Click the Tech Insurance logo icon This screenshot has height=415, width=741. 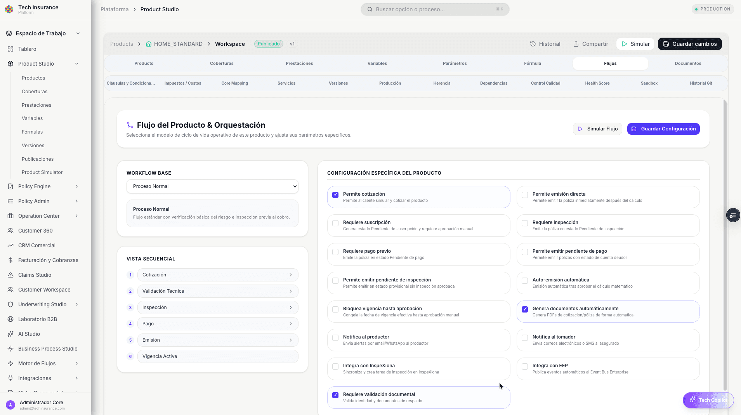[x=9, y=9]
